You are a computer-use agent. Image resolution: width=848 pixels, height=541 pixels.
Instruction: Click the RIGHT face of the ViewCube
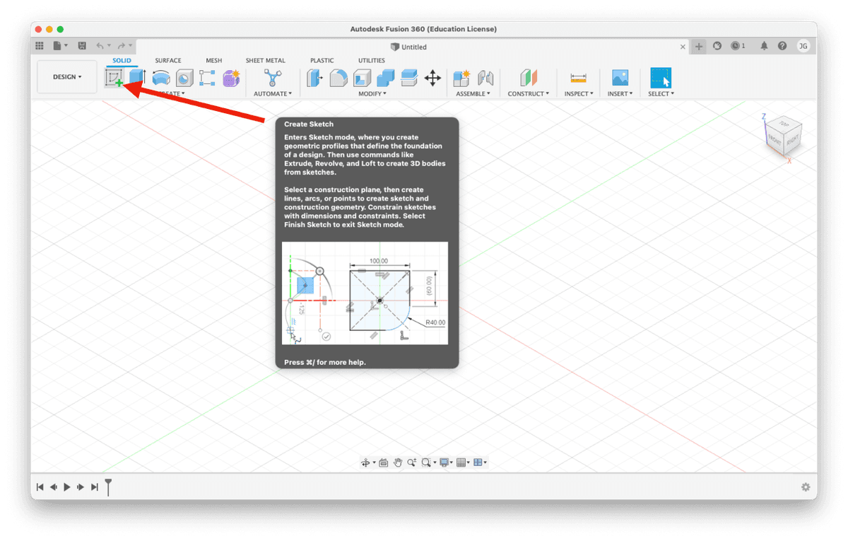[x=792, y=141]
